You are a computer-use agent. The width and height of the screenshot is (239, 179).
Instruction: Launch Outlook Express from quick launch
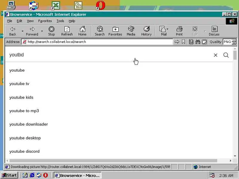point(39,175)
